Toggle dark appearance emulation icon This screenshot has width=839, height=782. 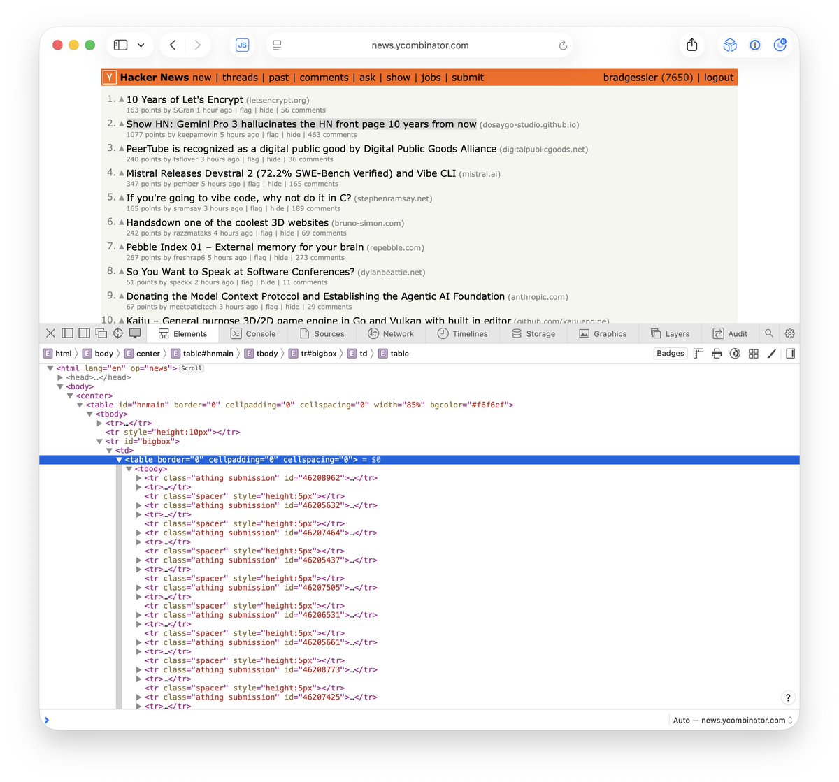tap(735, 354)
